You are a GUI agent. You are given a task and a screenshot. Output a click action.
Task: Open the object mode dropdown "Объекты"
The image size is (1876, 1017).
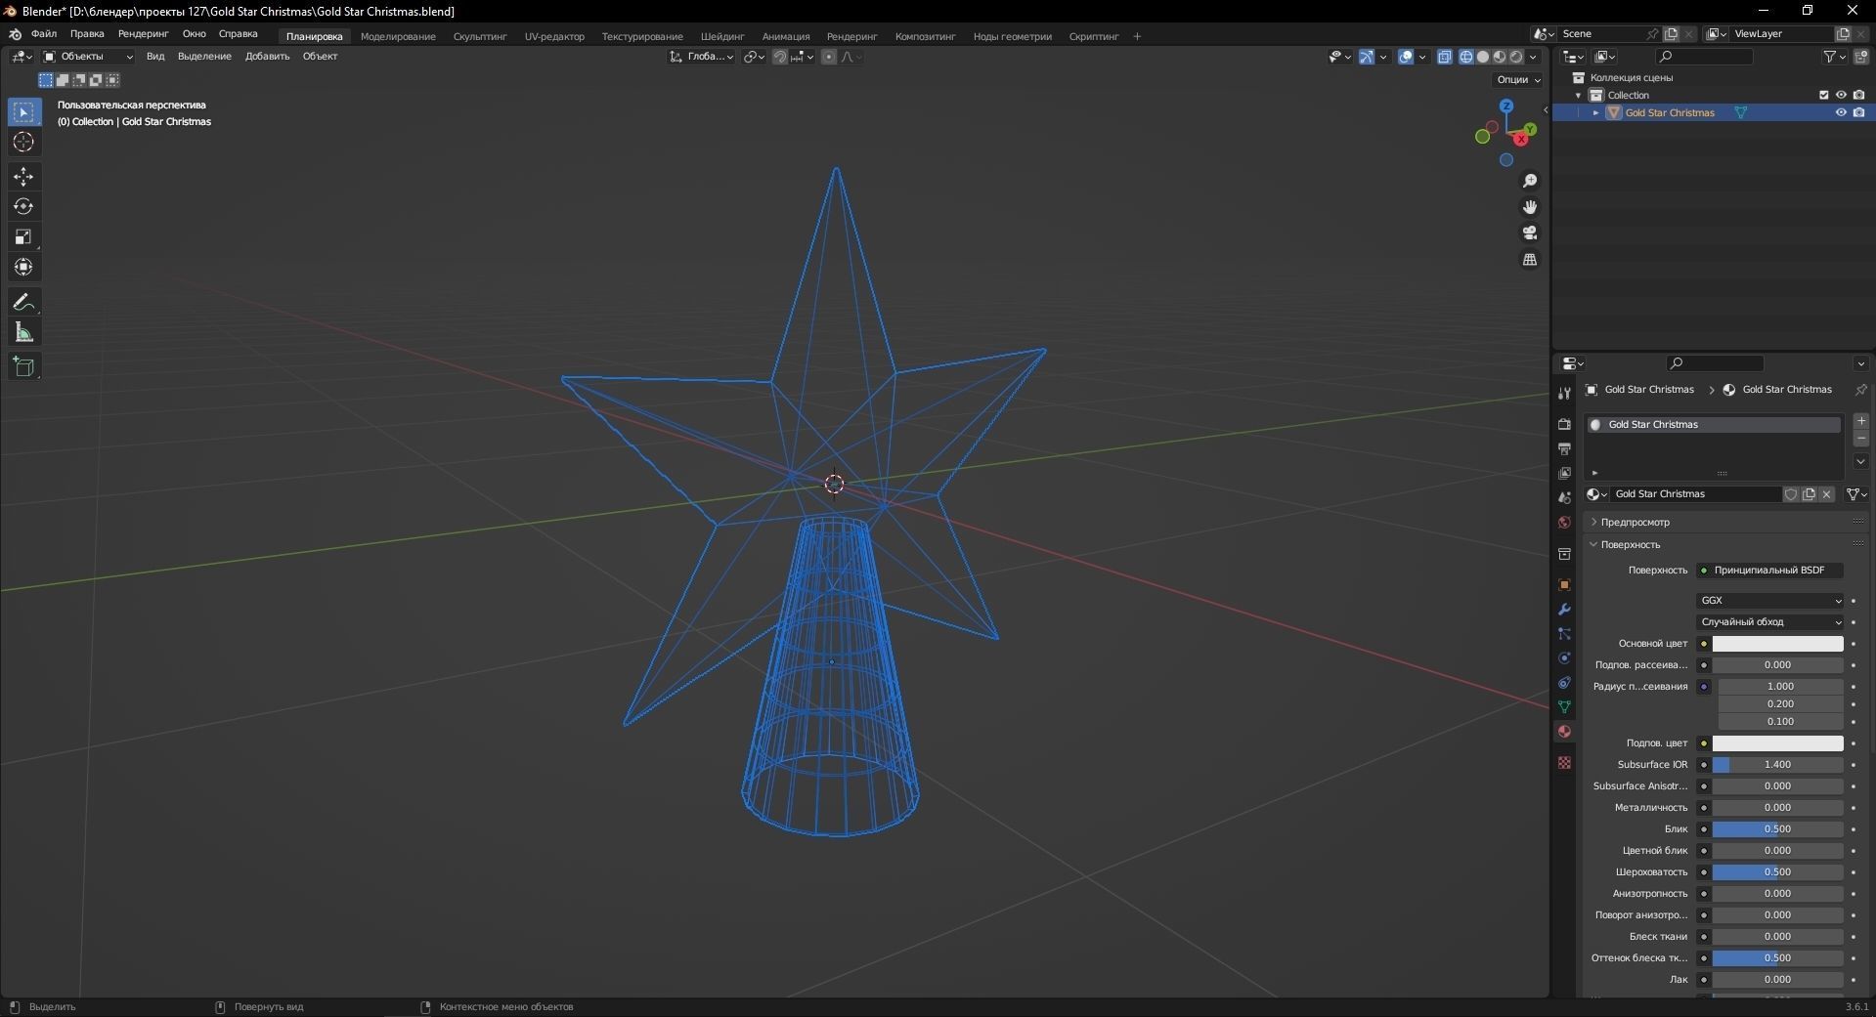click(x=88, y=57)
